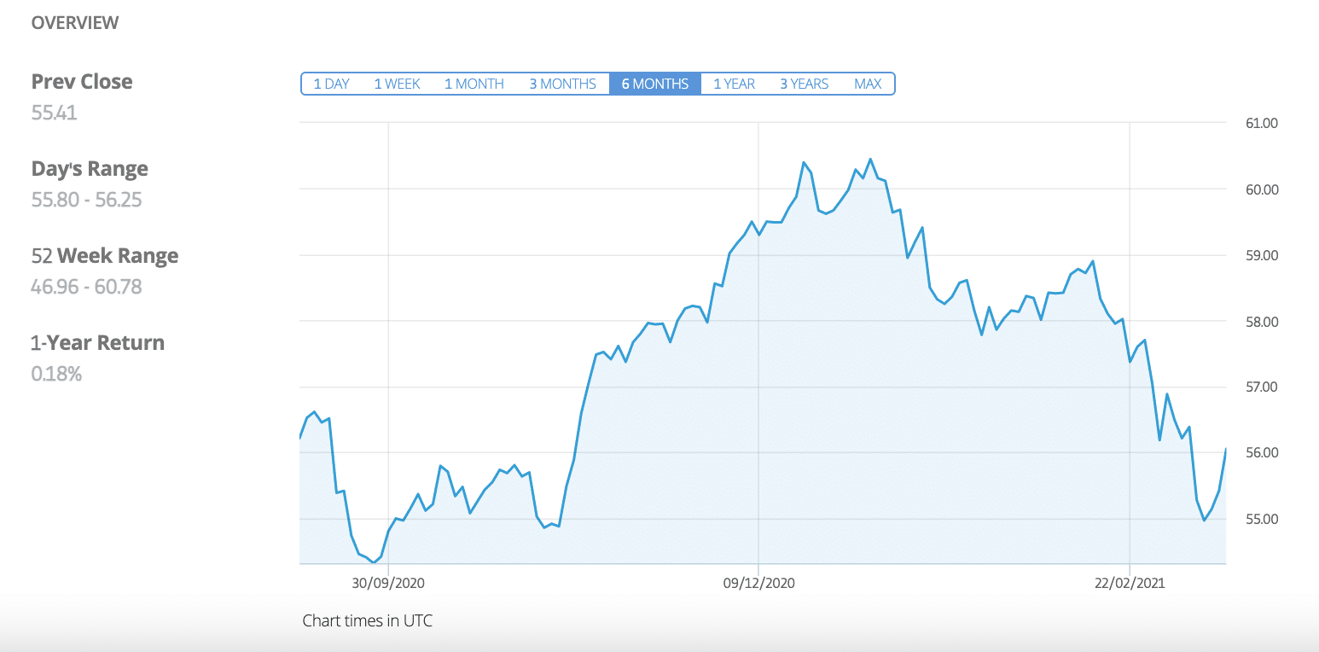Switch chart to 1 WEEK

[397, 84]
